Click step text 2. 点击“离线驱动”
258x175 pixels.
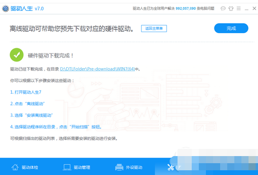click(27, 104)
